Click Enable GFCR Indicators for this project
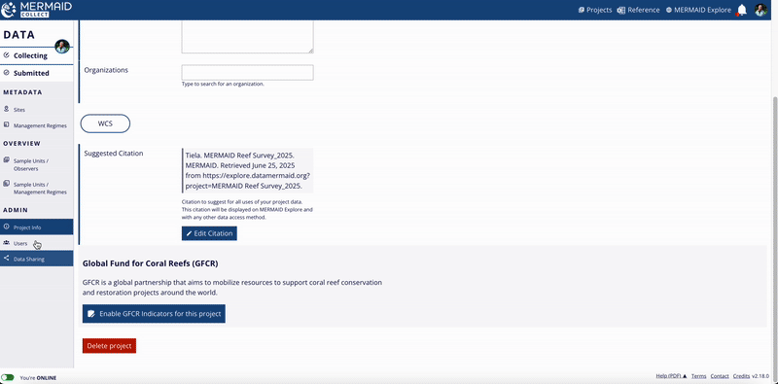The image size is (778, 384). coord(154,314)
